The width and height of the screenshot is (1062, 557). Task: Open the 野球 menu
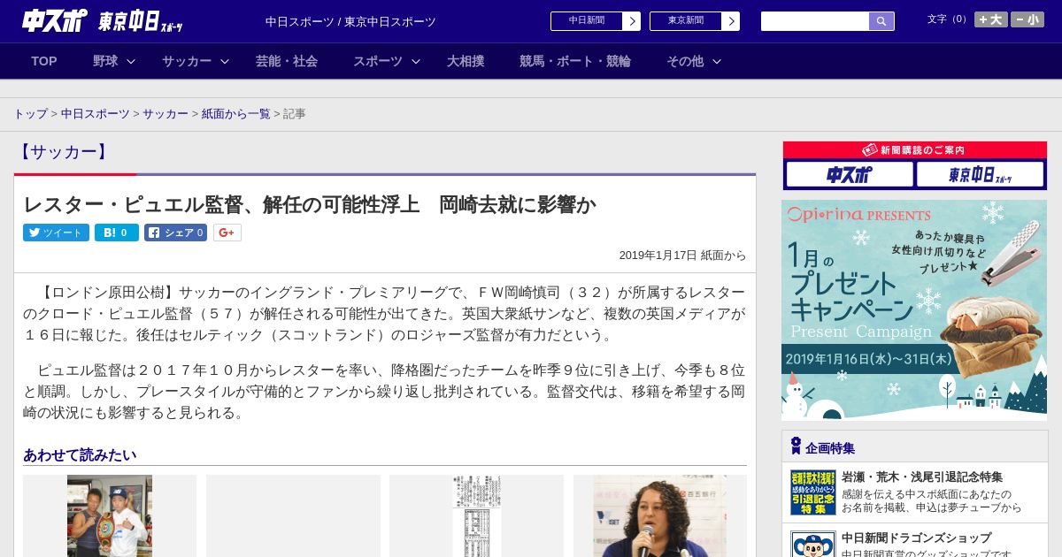click(105, 61)
